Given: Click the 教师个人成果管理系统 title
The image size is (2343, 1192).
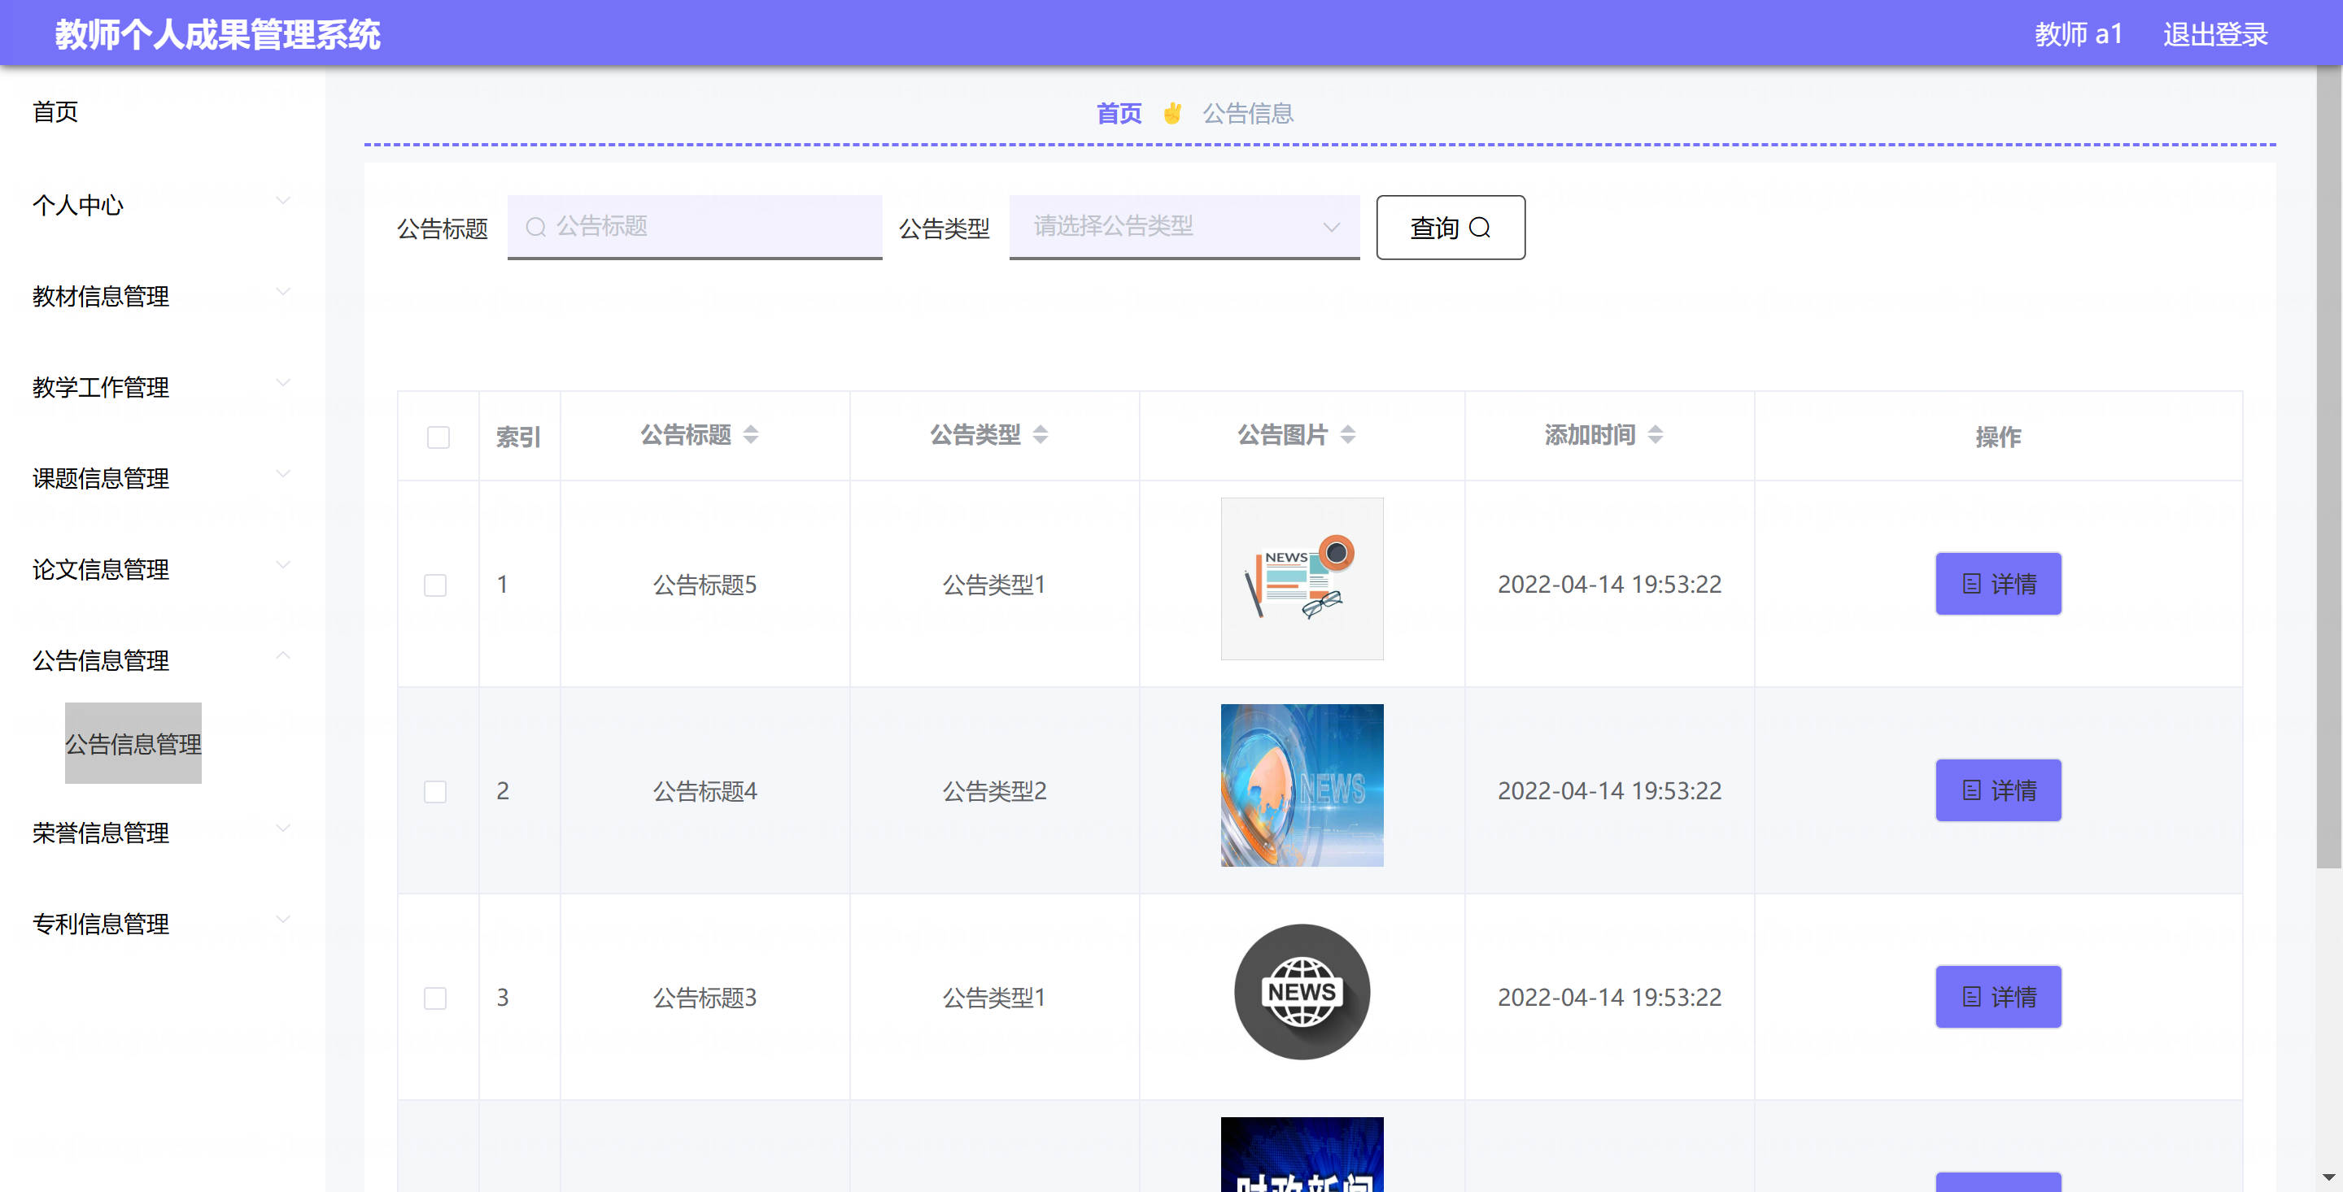Looking at the screenshot, I should (217, 34).
